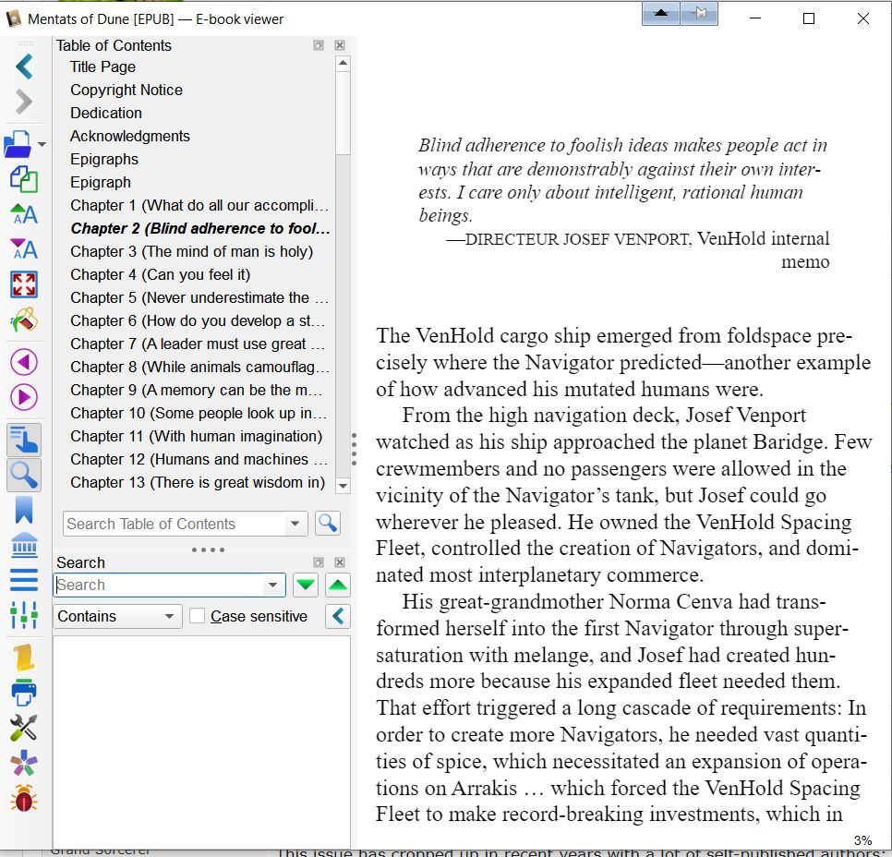Open viewer Preferences tools icon
The width and height of the screenshot is (892, 857).
pos(24,728)
